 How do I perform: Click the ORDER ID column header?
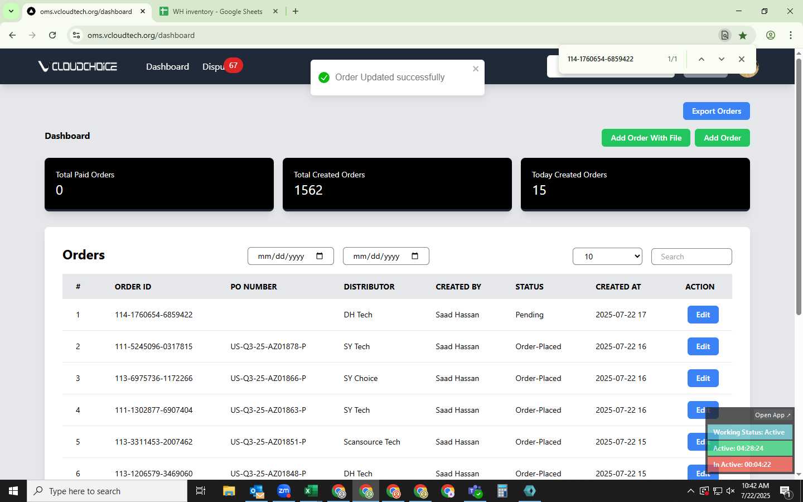pyautogui.click(x=133, y=287)
